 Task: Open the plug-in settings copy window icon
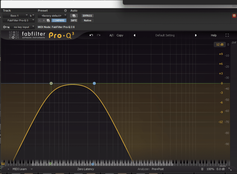click(48, 21)
